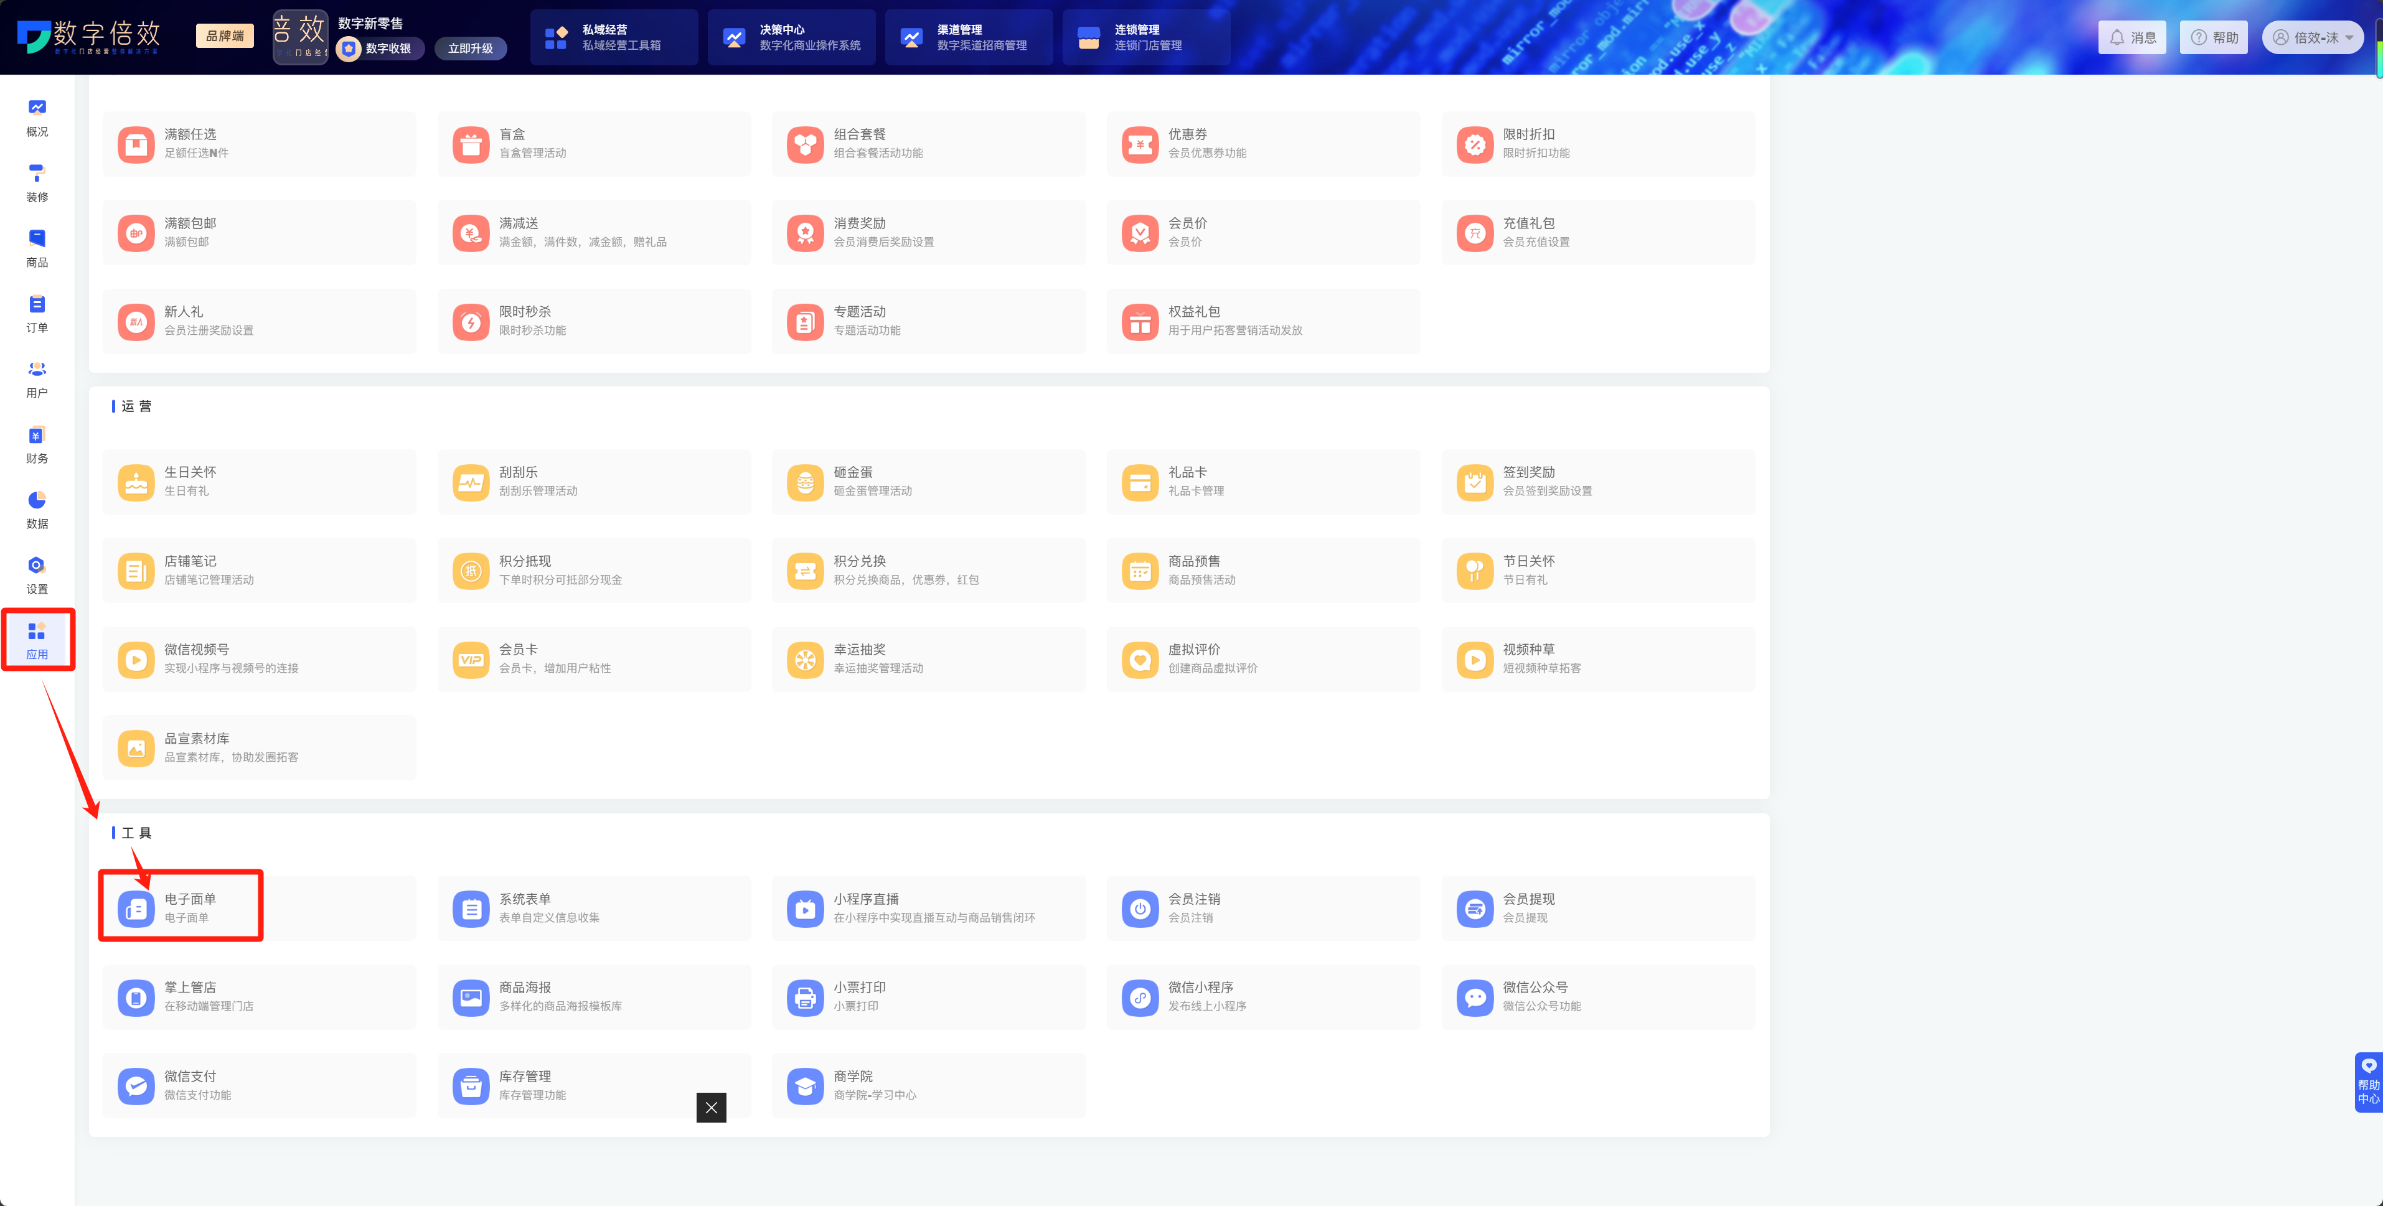The width and height of the screenshot is (2383, 1206).
Task: Open the 充值礼包 card
Action: pyautogui.click(x=1597, y=233)
